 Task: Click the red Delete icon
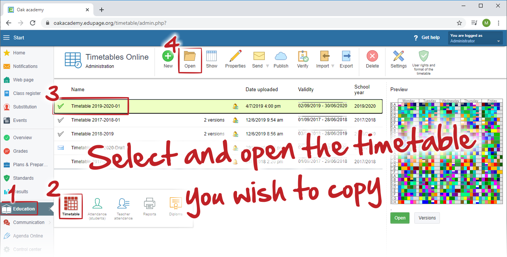tap(372, 57)
